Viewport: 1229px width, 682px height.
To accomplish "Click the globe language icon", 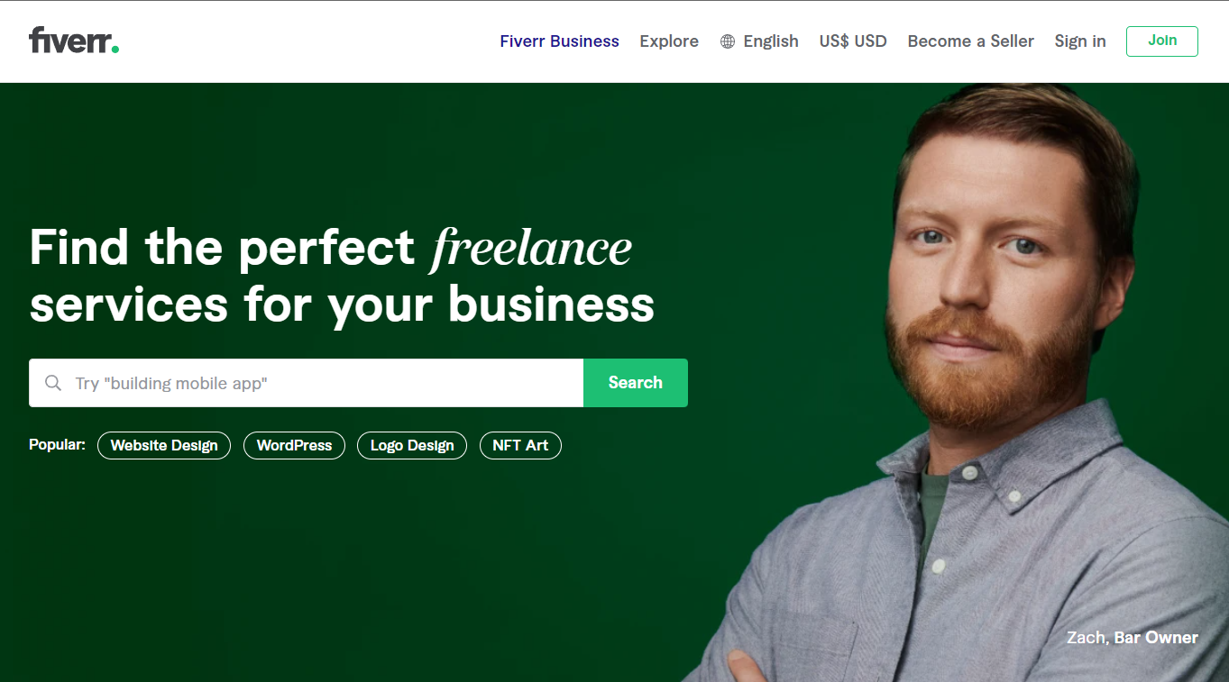I will click(x=728, y=41).
